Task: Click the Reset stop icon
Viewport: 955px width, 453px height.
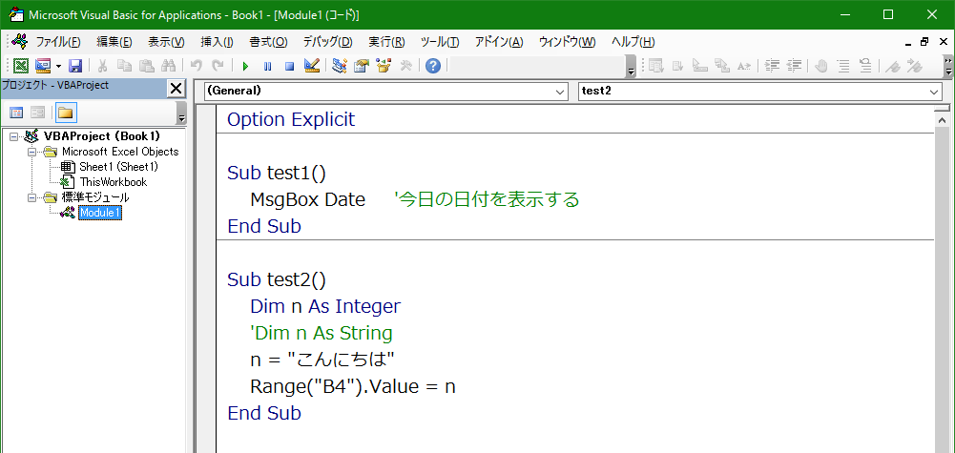Action: point(290,66)
